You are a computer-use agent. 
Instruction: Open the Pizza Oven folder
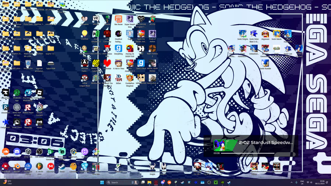pos(28,20)
